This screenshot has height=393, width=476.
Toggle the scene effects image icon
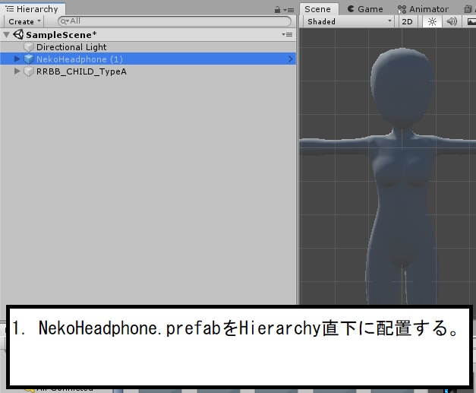[471, 21]
